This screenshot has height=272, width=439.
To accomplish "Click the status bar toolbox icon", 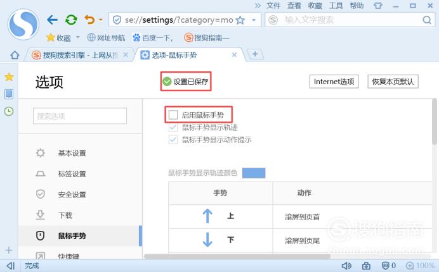I will 366,266.
